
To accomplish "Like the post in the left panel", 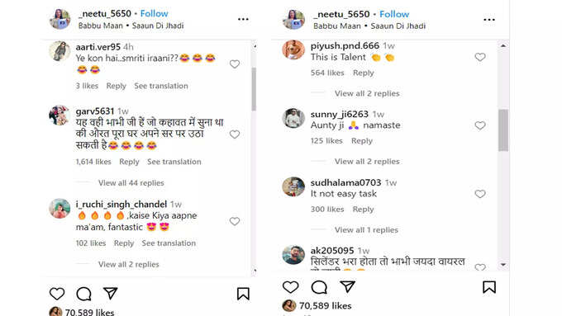I will 57,294.
